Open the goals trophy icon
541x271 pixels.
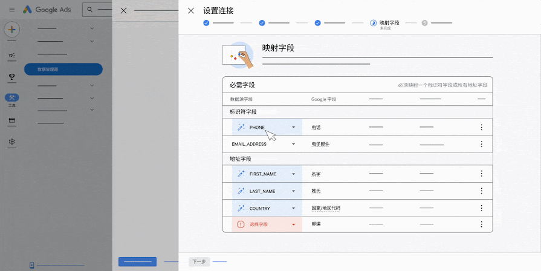pyautogui.click(x=11, y=77)
